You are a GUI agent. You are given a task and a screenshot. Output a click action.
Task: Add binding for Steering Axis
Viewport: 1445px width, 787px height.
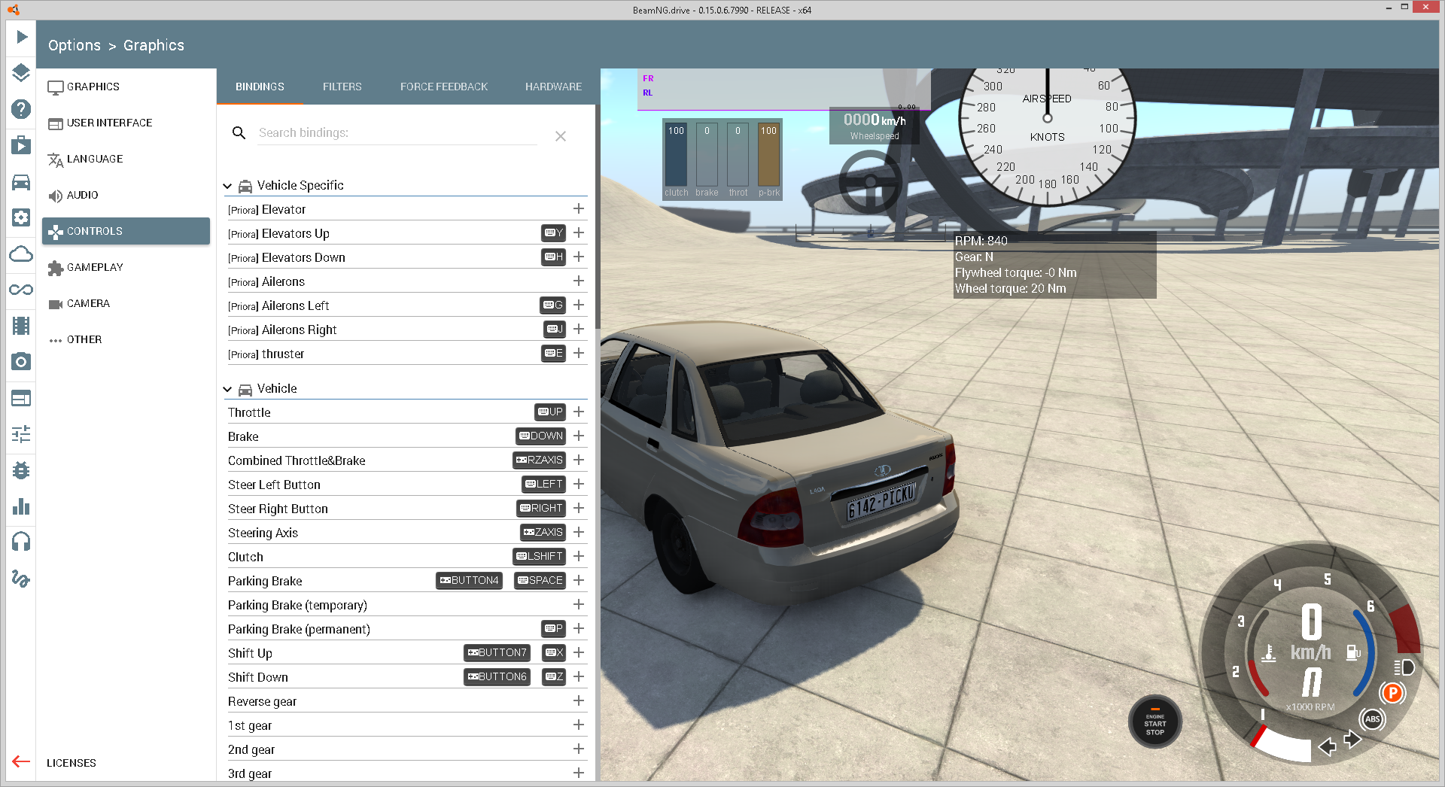click(579, 532)
